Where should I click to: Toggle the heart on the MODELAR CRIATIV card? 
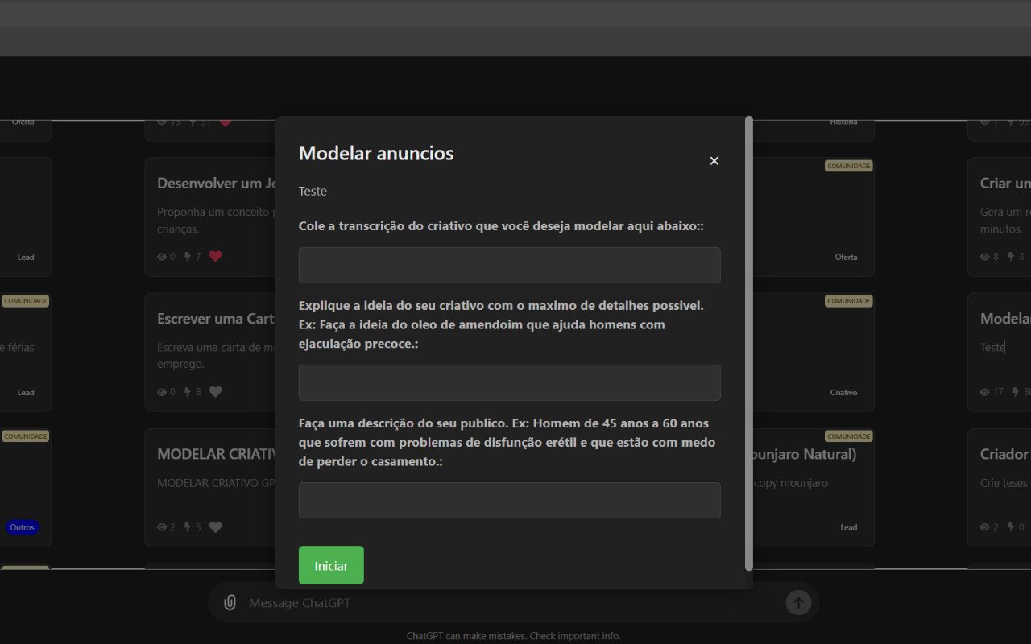(x=215, y=527)
